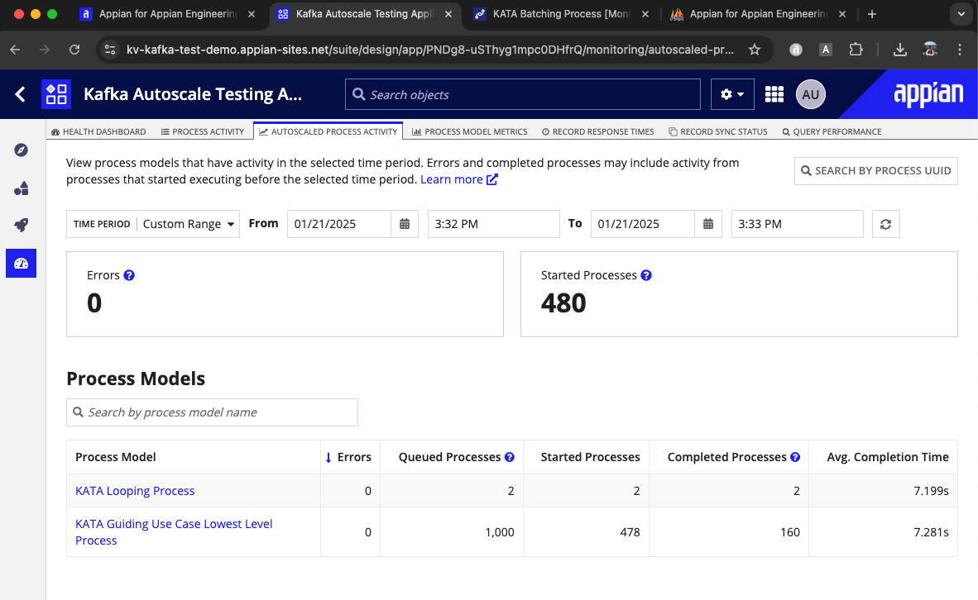Screen dimensions: 978x600
Task: Click the 7.281s completion time value
Action: [x=931, y=532]
